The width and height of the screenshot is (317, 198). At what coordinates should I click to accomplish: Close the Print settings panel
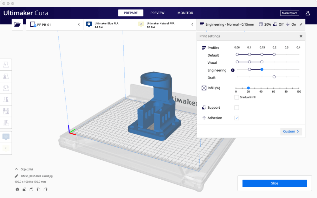[301, 36]
